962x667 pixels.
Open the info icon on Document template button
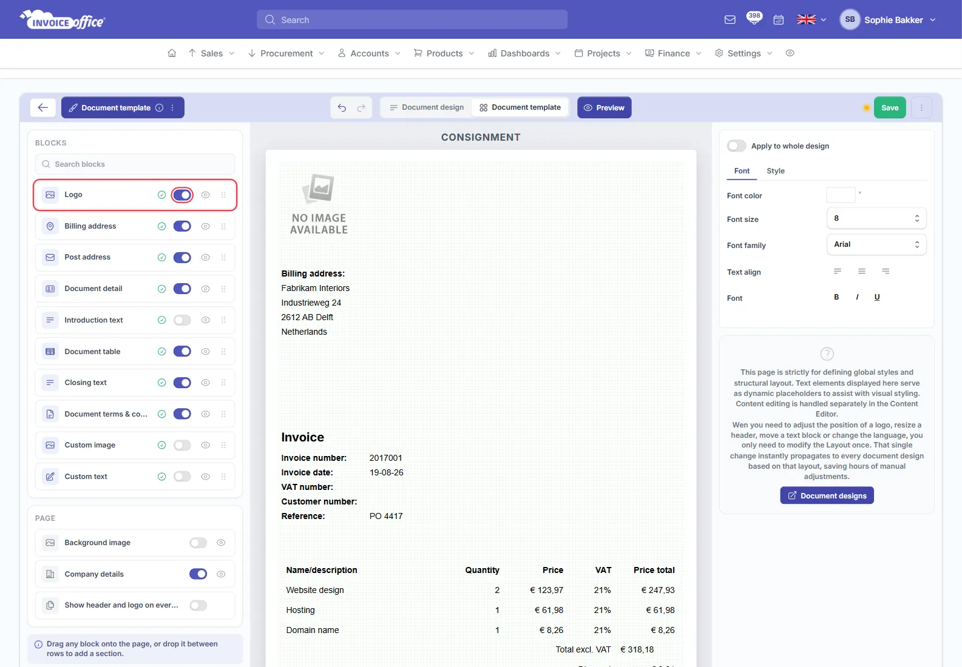pos(159,108)
